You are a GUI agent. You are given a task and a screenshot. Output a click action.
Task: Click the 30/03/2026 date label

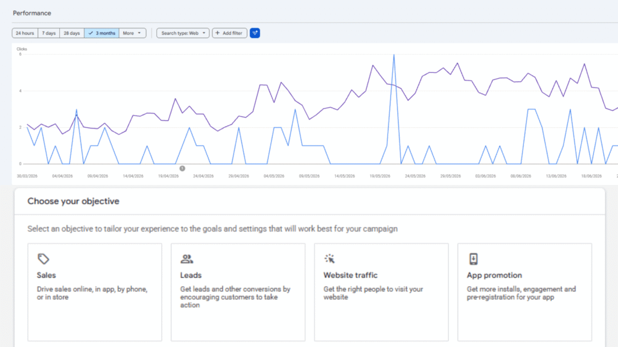(27, 177)
